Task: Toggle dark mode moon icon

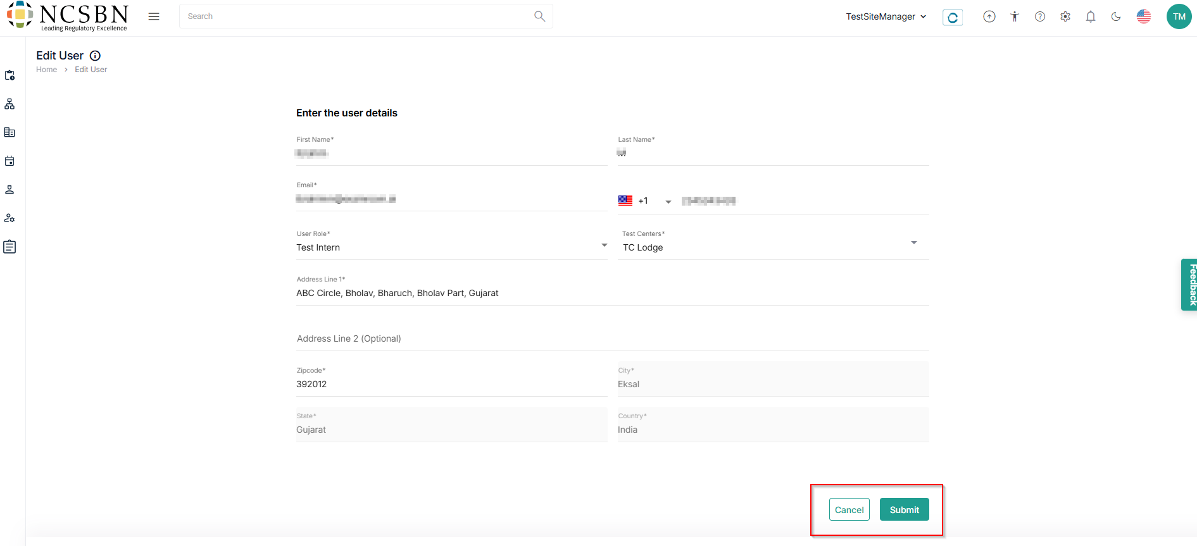Action: (1116, 17)
